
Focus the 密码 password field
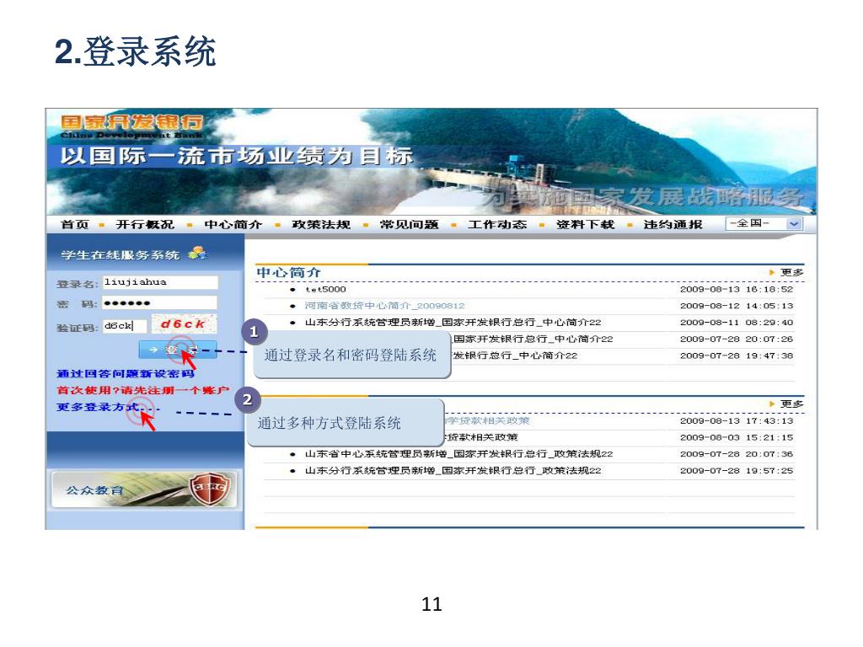(160, 302)
